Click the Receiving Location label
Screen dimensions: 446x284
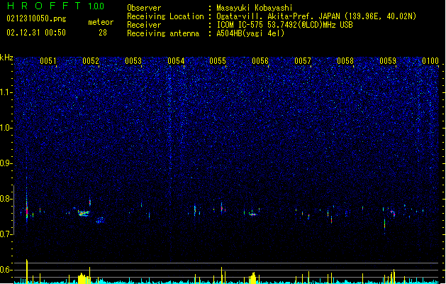tap(165, 16)
